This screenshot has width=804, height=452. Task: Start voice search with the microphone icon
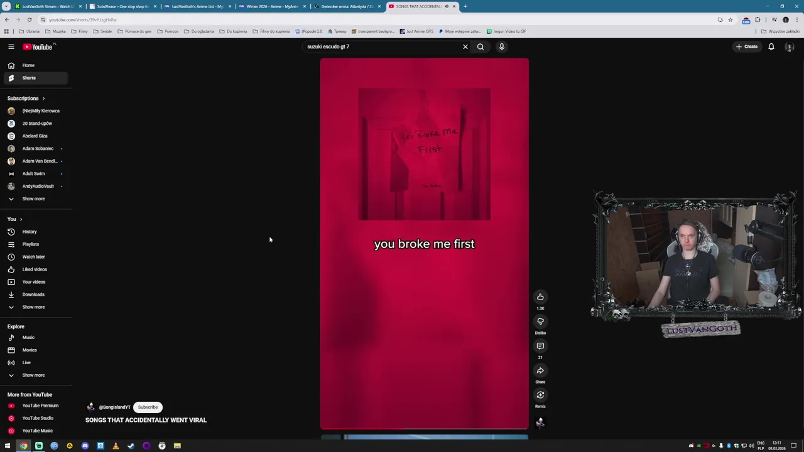point(502,46)
